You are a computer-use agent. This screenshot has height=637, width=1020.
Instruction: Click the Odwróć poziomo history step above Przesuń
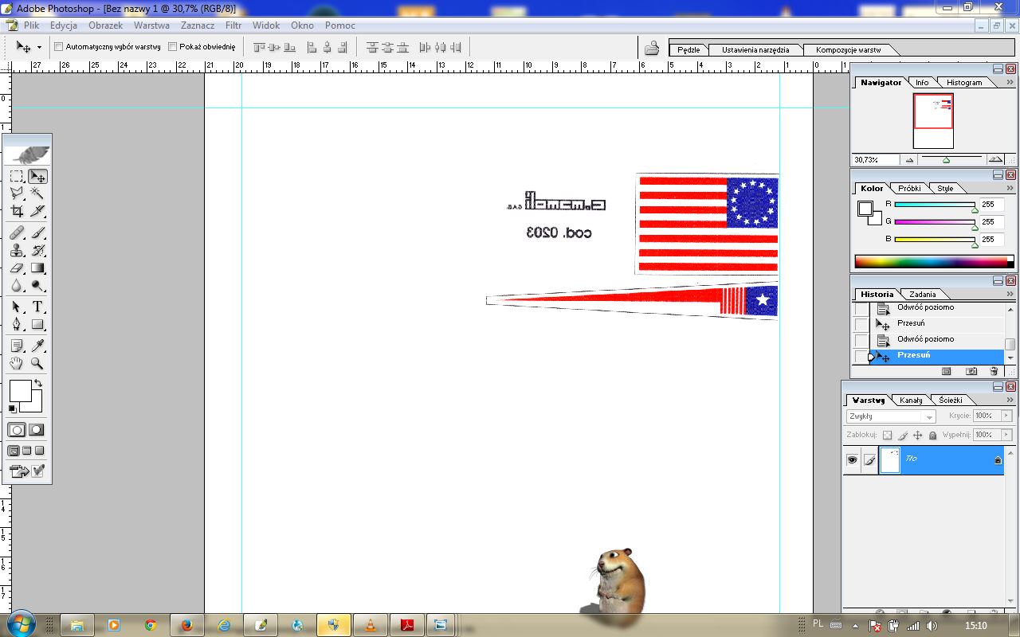(x=925, y=339)
